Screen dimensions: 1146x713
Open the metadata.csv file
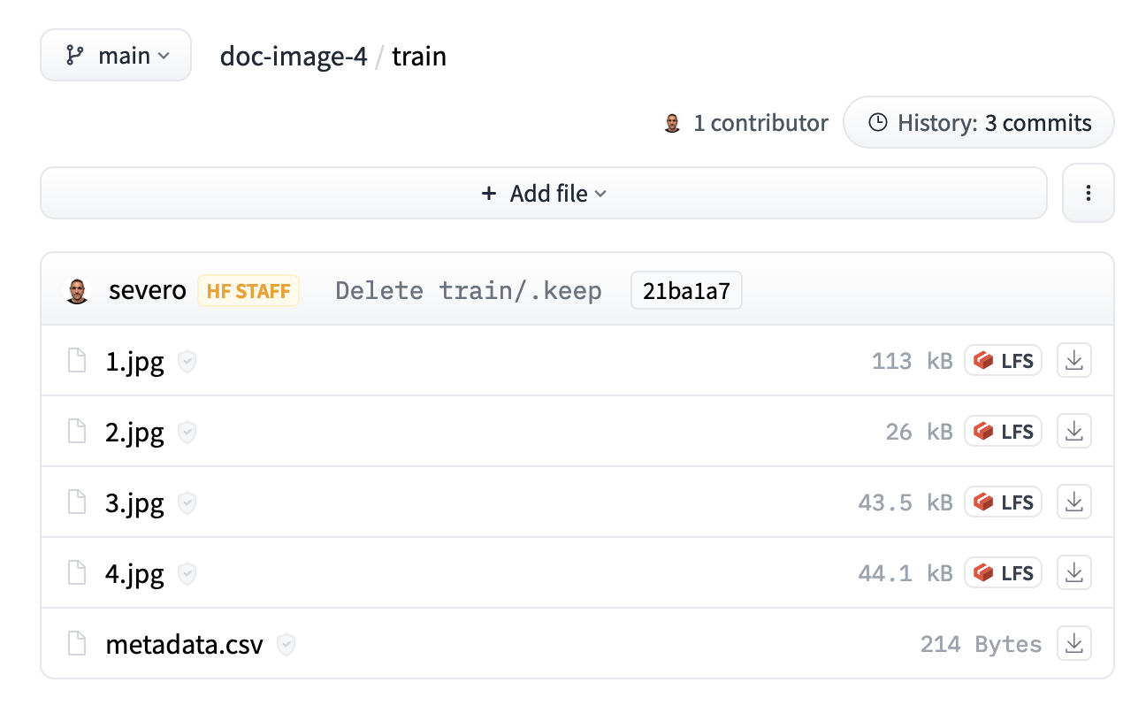[184, 645]
